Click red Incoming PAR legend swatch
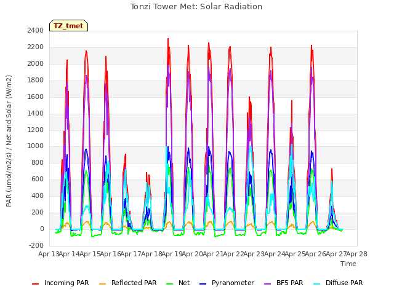The height and width of the screenshot is (295, 394). pos(36,284)
